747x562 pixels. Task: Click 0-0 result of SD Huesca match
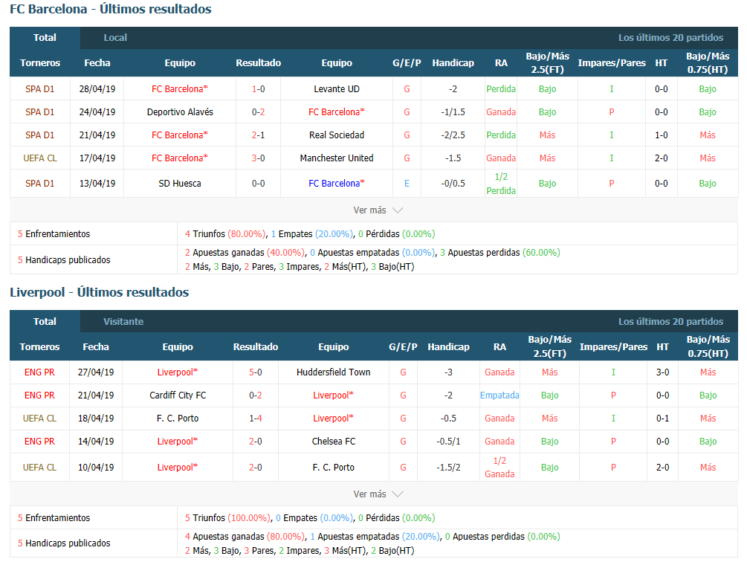pos(258,184)
